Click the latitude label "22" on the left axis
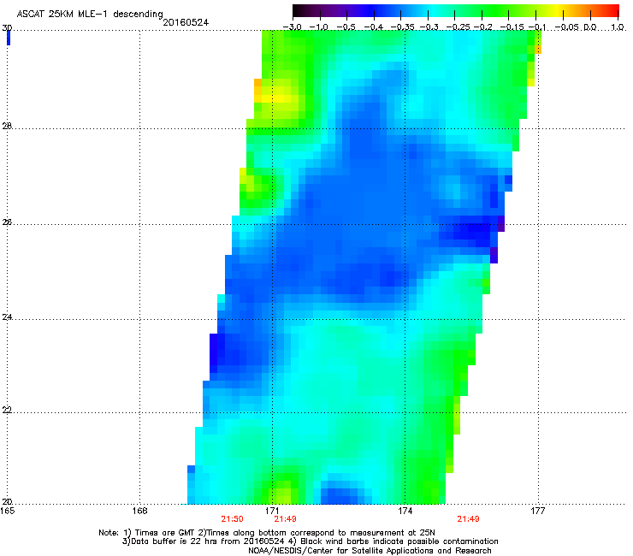 pos(7,411)
